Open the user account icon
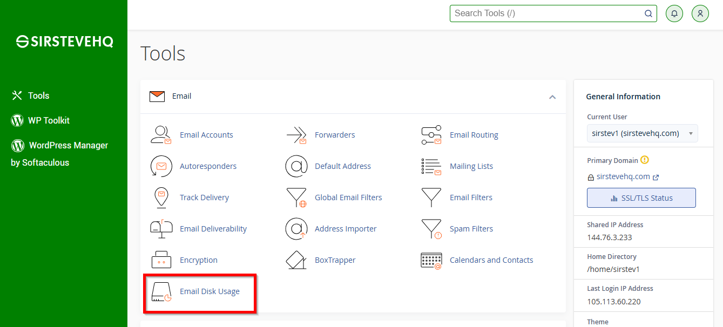The image size is (723, 327). (x=700, y=13)
